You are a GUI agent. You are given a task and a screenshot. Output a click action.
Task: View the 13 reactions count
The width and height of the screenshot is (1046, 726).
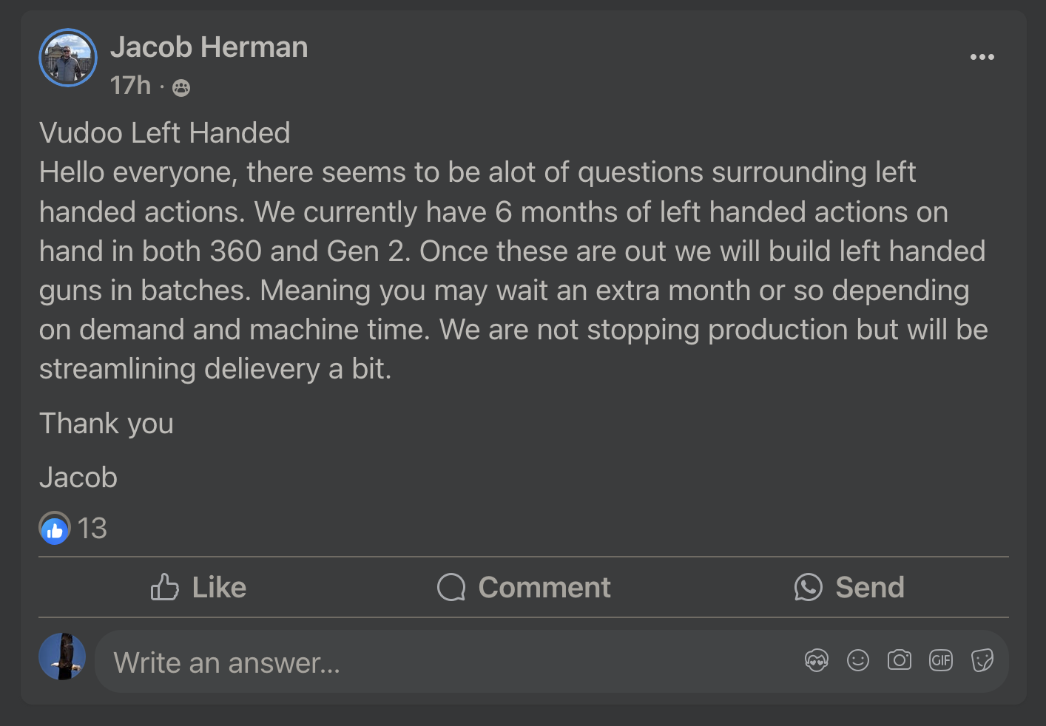pos(92,529)
